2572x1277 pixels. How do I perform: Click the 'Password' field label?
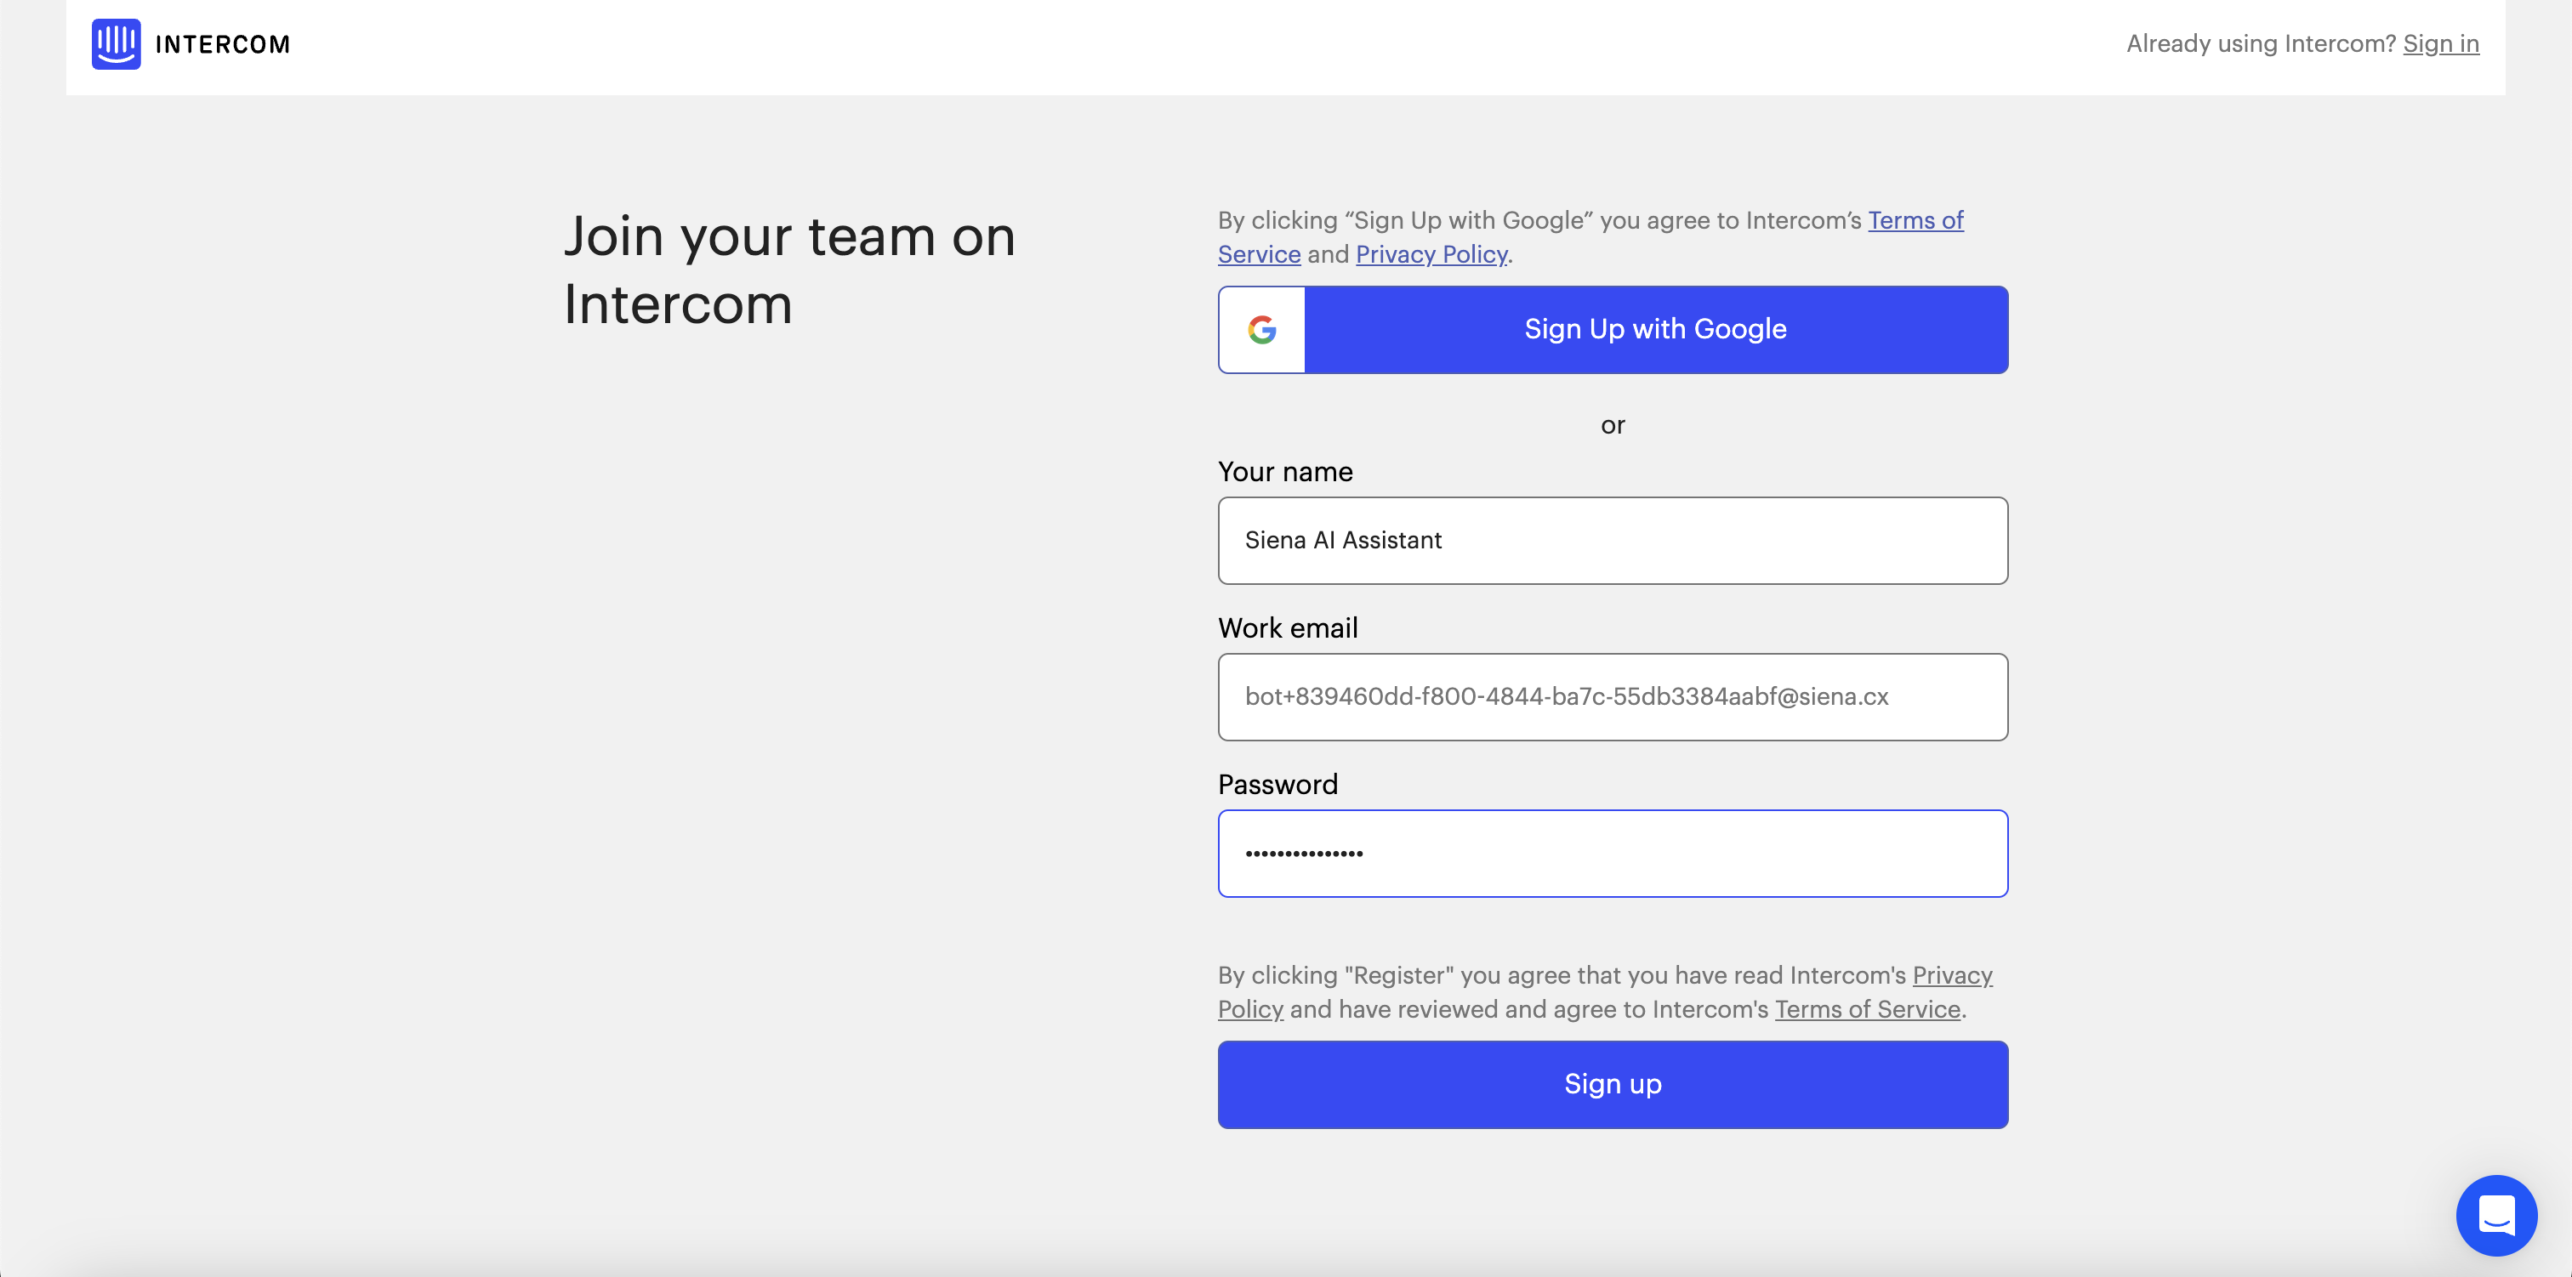click(1277, 784)
